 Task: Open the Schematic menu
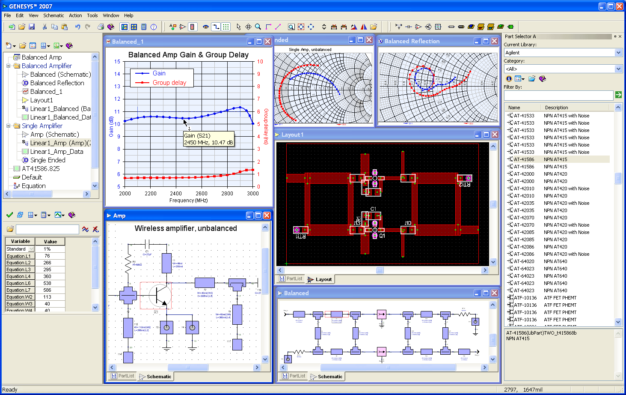pos(53,15)
